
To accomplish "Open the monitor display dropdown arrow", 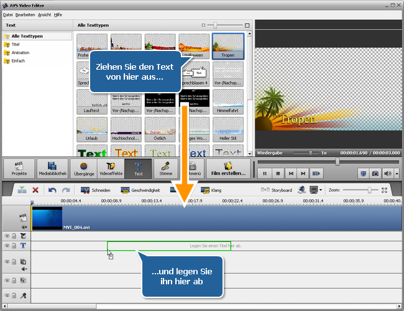I will coord(321,190).
